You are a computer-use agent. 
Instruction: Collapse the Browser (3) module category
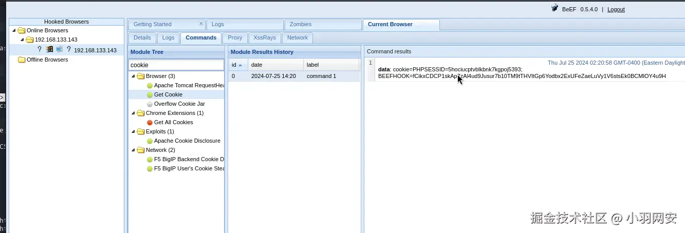tap(133, 76)
